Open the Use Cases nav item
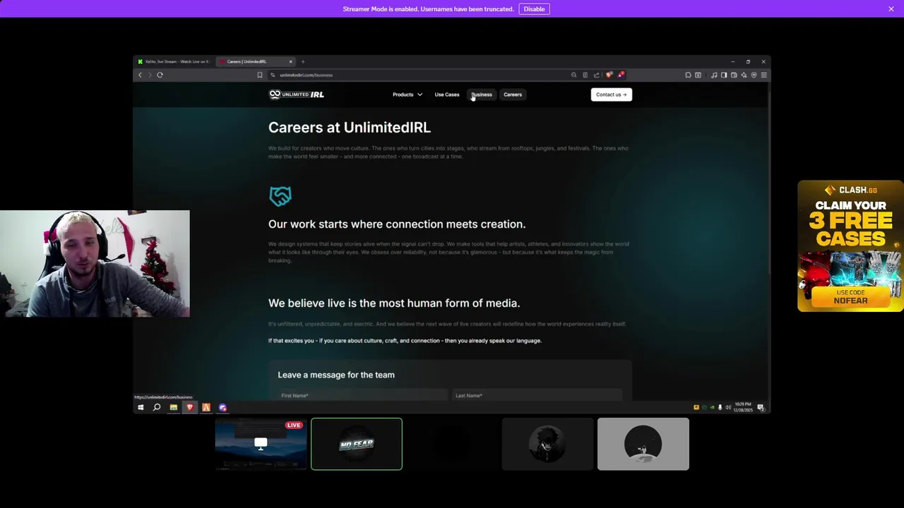This screenshot has width=904, height=508. coord(447,95)
